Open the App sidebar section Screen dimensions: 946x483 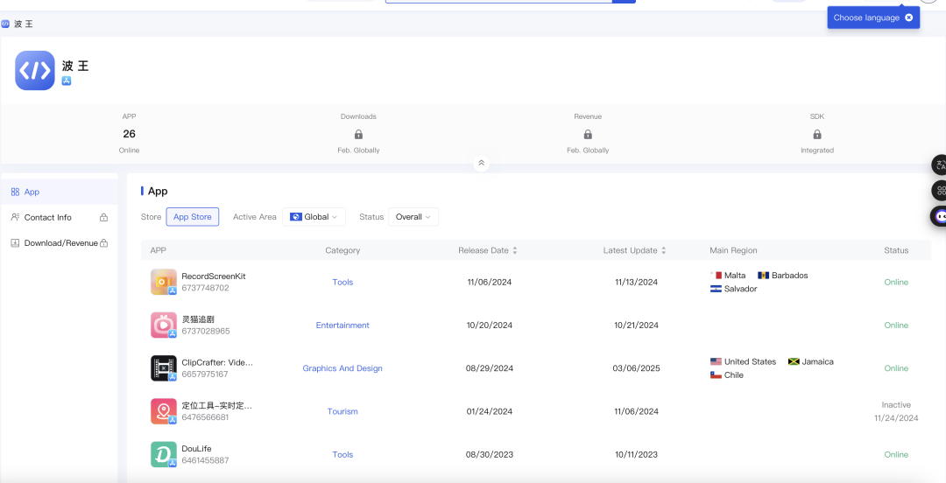click(60, 192)
